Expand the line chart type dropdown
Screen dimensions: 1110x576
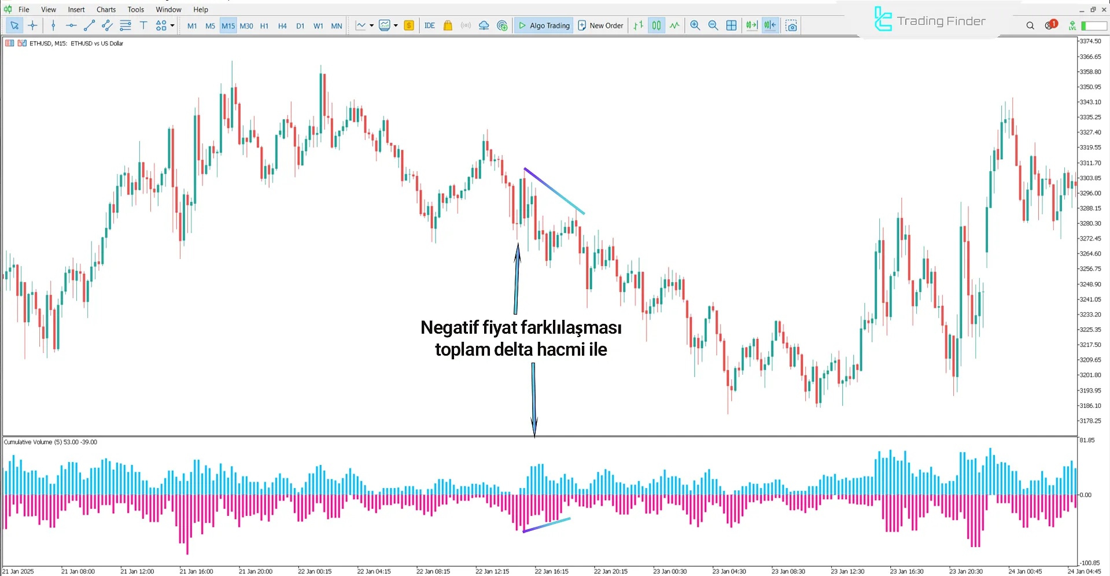(373, 25)
